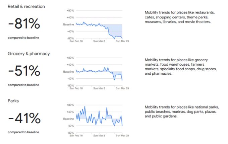Screen dimensions: 228x144
Task: Click 'compared to baseline' under -41%
Action: (x=23, y=132)
